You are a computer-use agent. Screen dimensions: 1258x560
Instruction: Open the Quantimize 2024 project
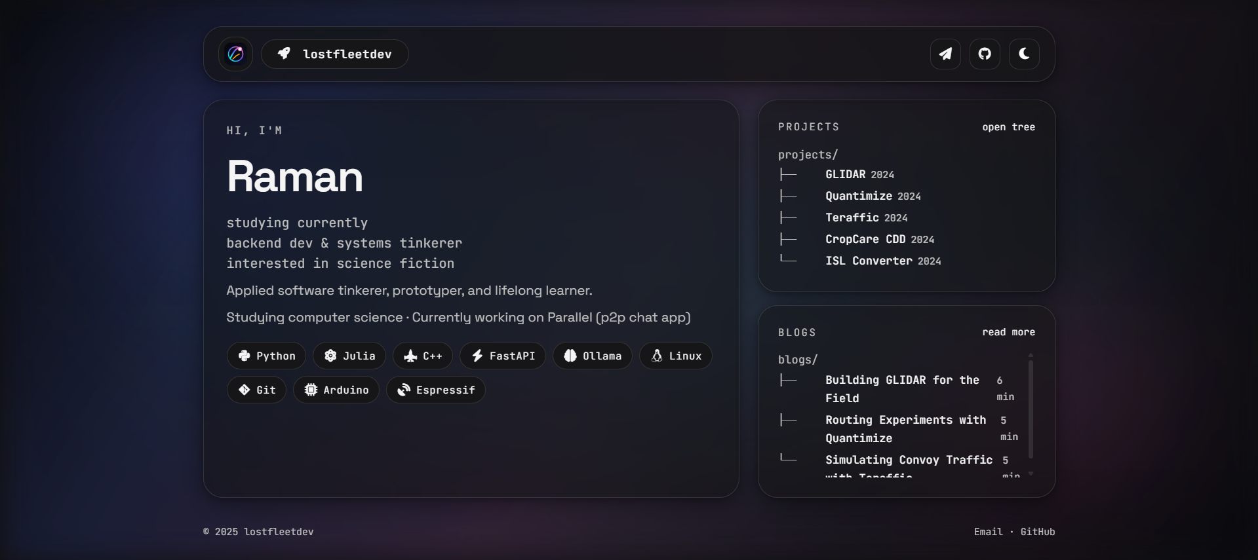tap(873, 196)
